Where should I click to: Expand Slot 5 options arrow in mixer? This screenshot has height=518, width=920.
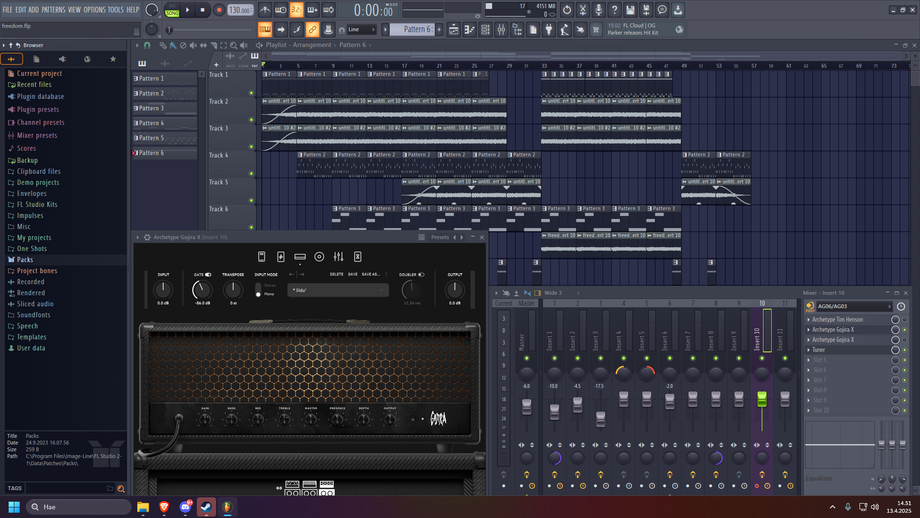tap(809, 360)
